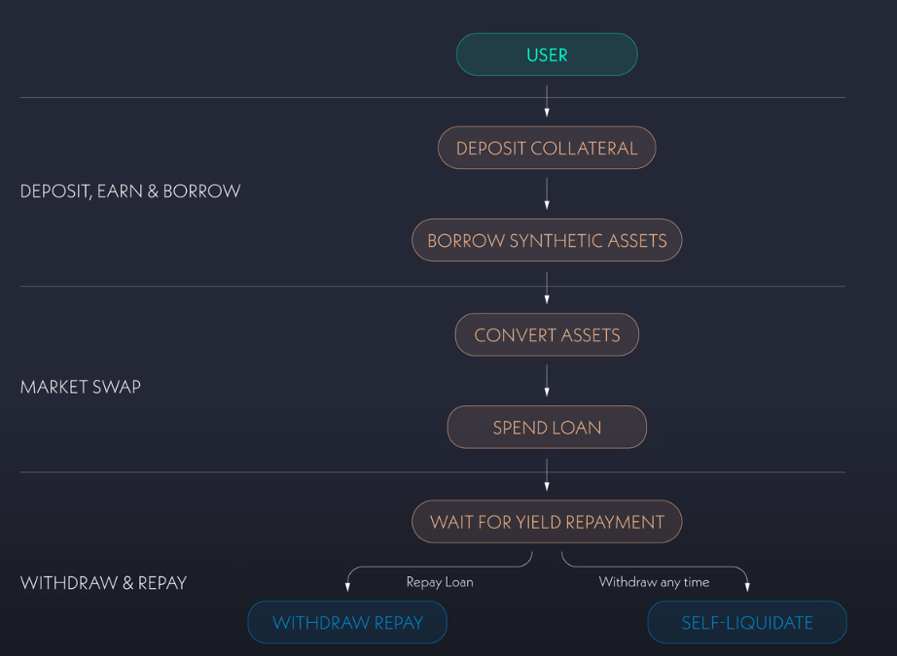Click arrow from BORROW SYNTHETIC ASSETS to CONVERT ASSETS
The height and width of the screenshot is (656, 897).
pyautogui.click(x=547, y=288)
